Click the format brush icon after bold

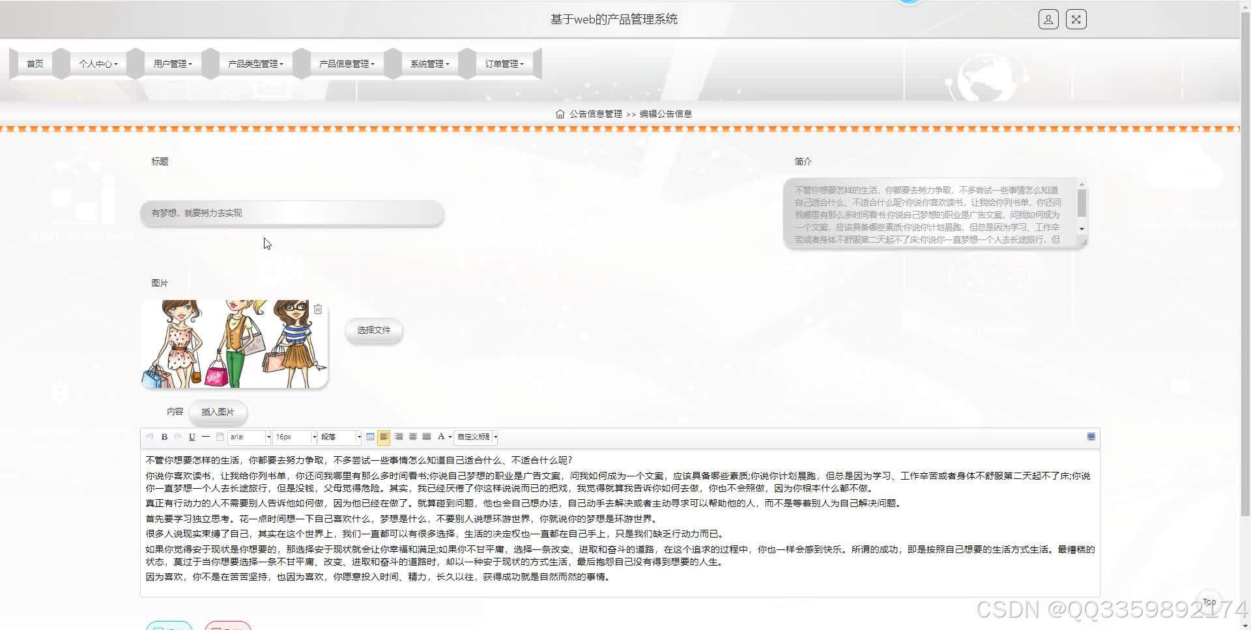coord(178,437)
